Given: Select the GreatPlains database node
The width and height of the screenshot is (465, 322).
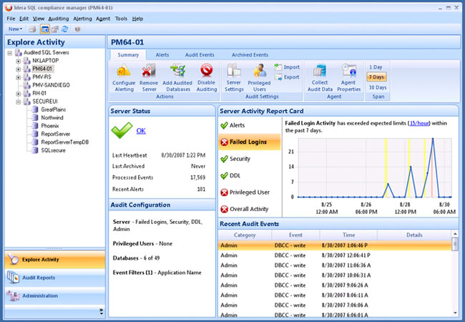Looking at the screenshot, I should (54, 109).
